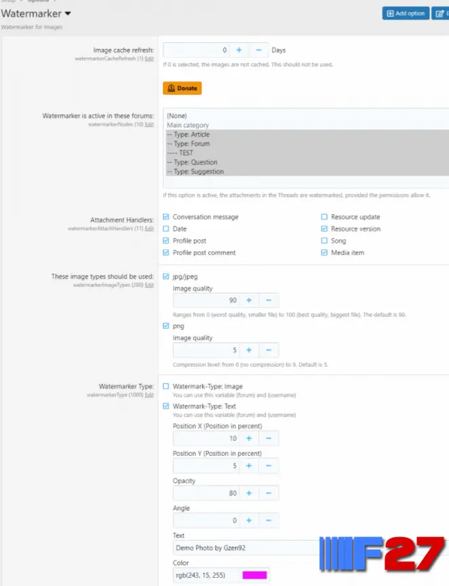Increase Position X percent with plus
Viewport: 449px width, 586px height.
pos(249,439)
